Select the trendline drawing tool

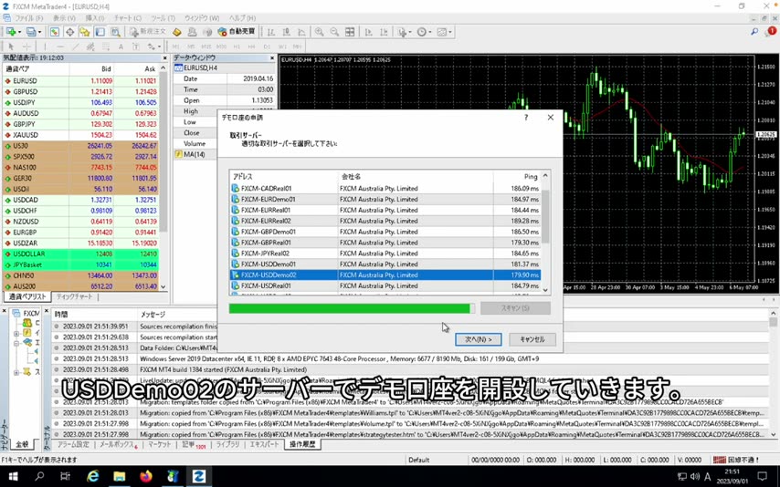pos(76,47)
